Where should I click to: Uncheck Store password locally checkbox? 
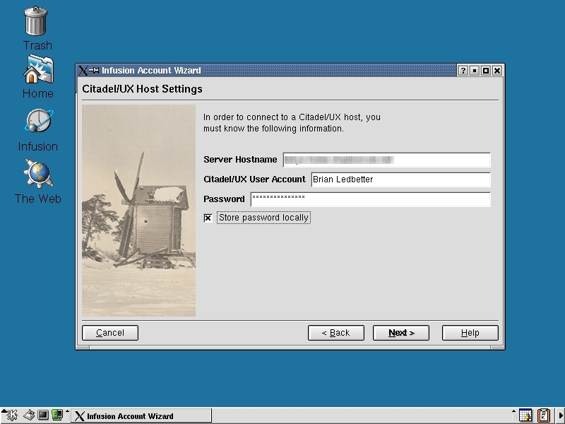pyautogui.click(x=208, y=218)
